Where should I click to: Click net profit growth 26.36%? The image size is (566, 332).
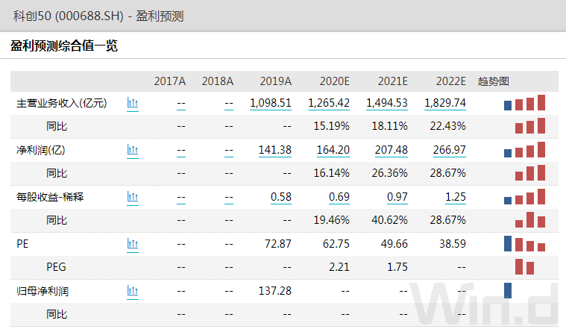pos(389,173)
